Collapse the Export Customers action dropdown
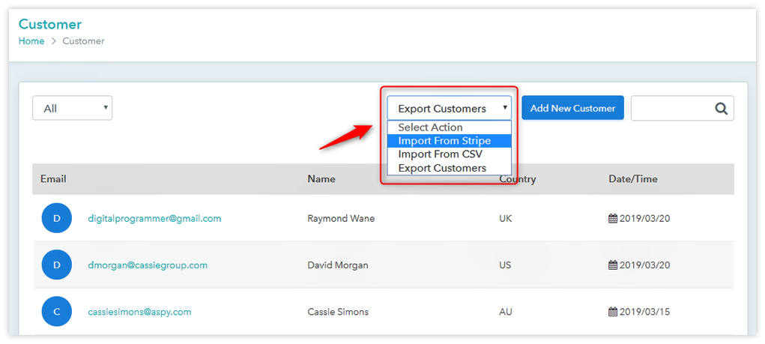Viewport: 765px width, 344px height. 449,109
